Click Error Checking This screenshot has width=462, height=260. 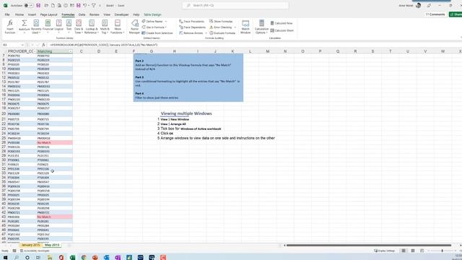coord(221,27)
